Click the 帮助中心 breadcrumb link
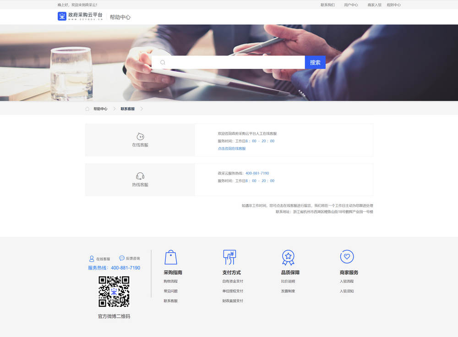 point(100,109)
